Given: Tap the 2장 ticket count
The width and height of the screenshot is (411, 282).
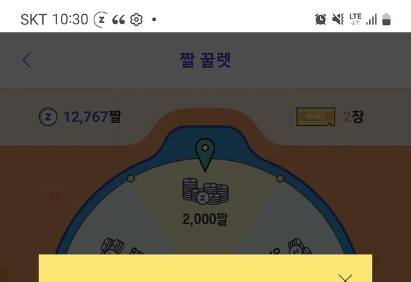Looking at the screenshot, I should (x=353, y=117).
